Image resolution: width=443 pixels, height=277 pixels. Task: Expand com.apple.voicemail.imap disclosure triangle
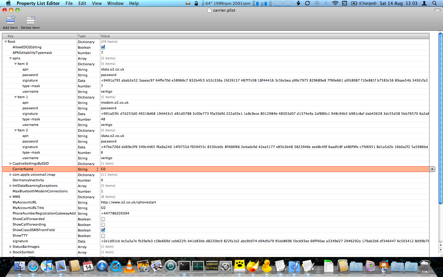coord(10,175)
